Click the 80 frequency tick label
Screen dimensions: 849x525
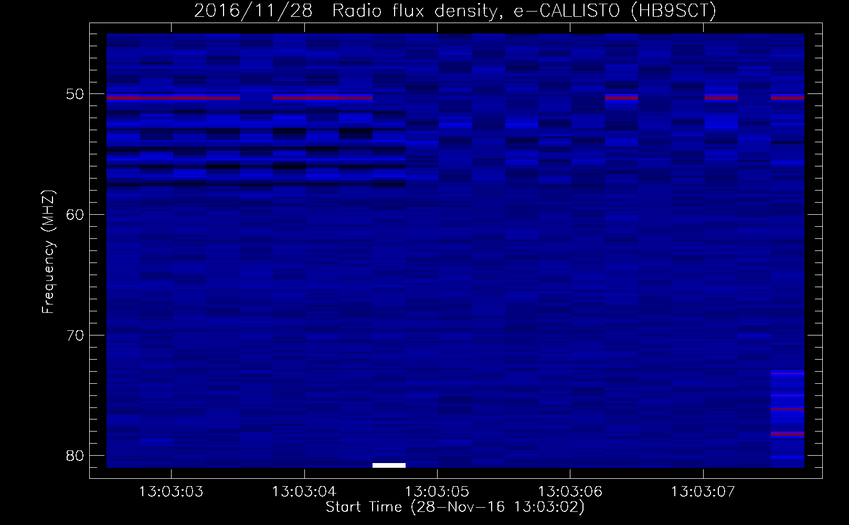75,456
